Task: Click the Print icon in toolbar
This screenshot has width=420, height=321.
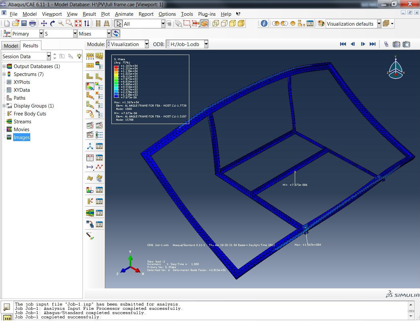Action: [x=33, y=23]
